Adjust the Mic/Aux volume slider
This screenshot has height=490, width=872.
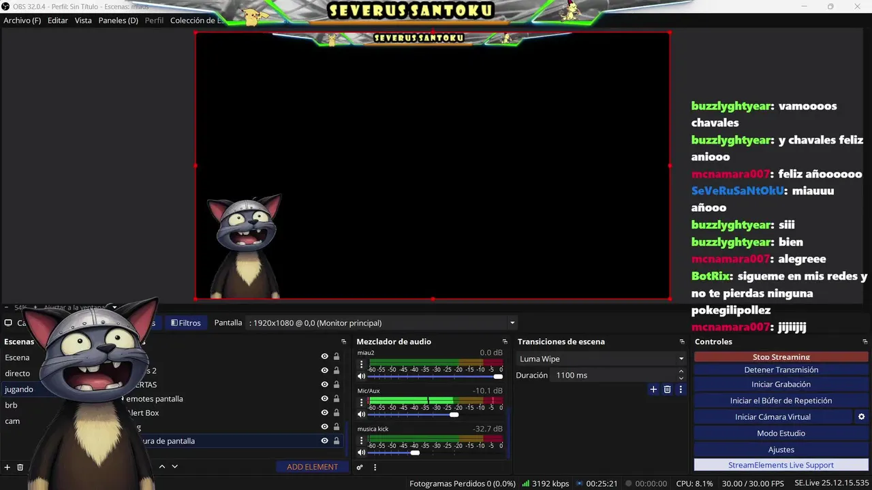pyautogui.click(x=436, y=414)
